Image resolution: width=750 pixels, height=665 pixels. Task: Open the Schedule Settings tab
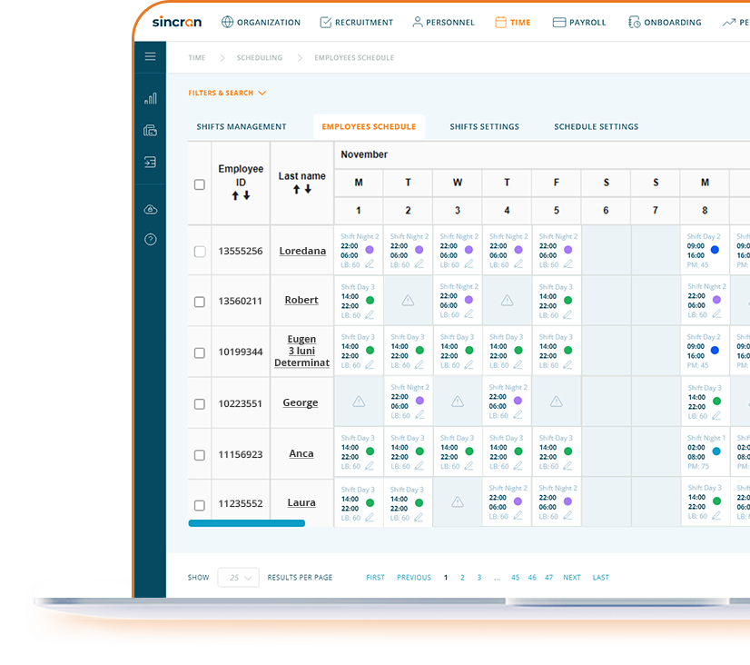pos(596,127)
